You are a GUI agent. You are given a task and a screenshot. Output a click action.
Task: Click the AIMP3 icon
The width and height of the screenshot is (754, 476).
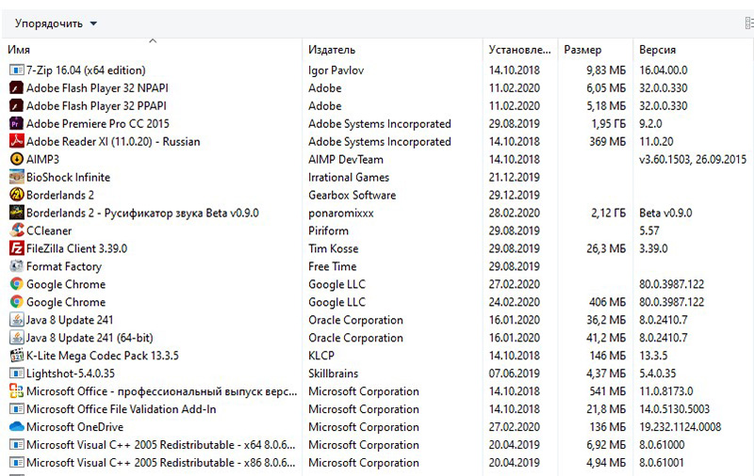16,159
